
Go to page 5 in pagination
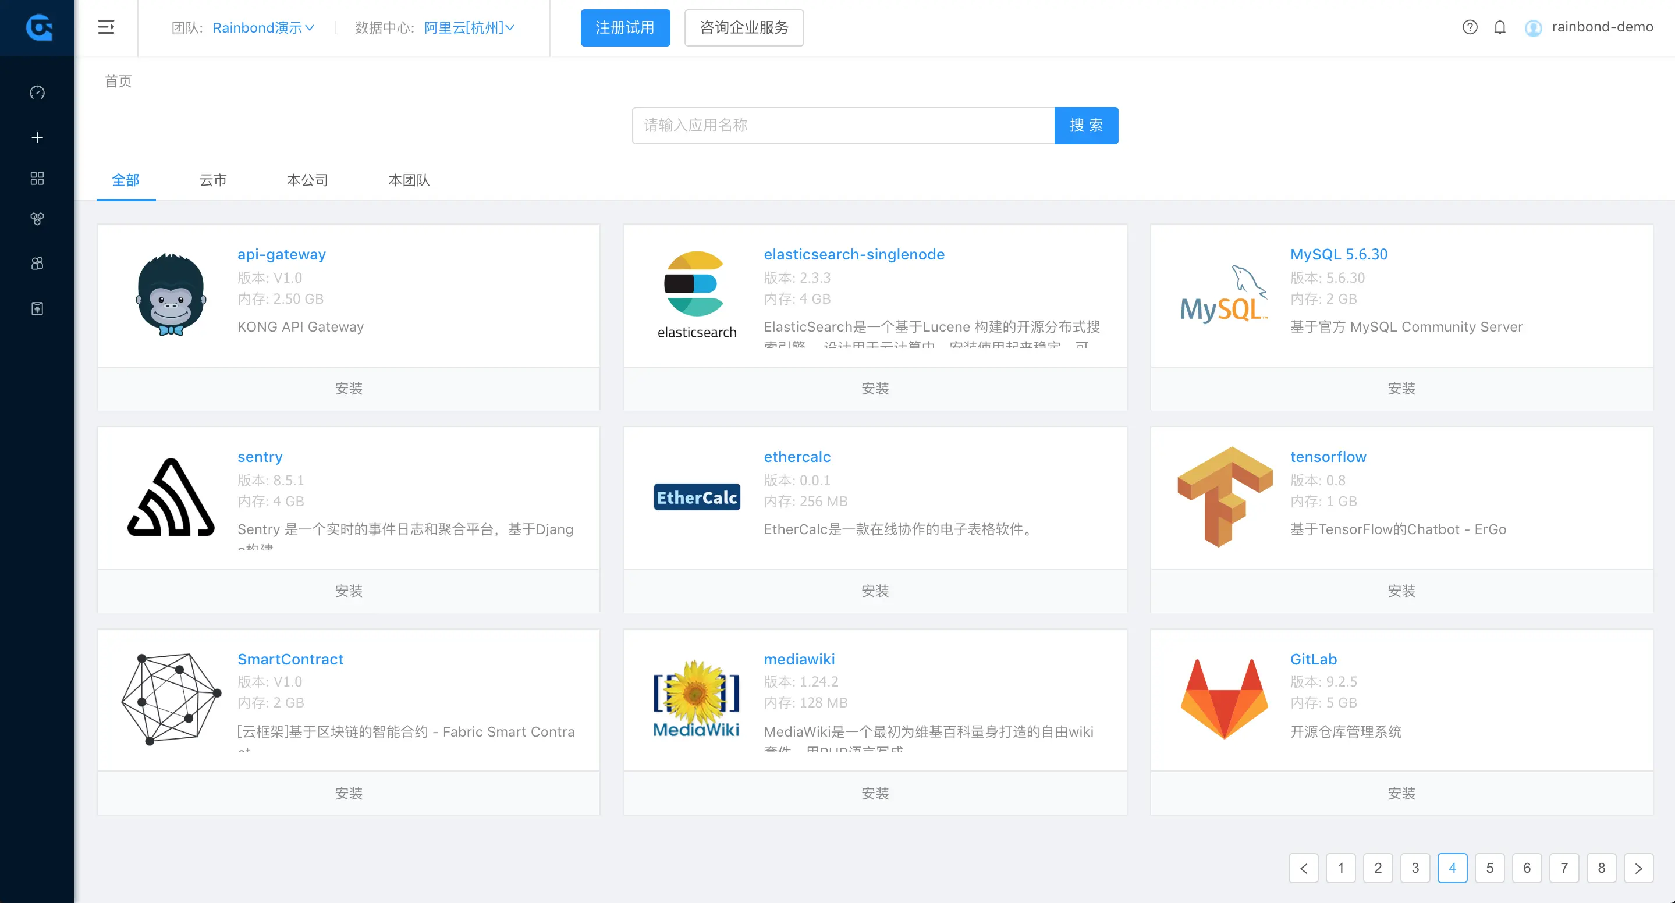[x=1489, y=868]
